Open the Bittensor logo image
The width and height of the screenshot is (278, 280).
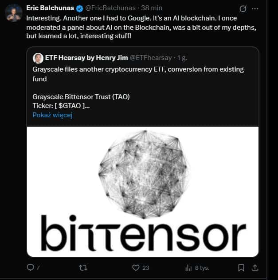(x=143, y=191)
